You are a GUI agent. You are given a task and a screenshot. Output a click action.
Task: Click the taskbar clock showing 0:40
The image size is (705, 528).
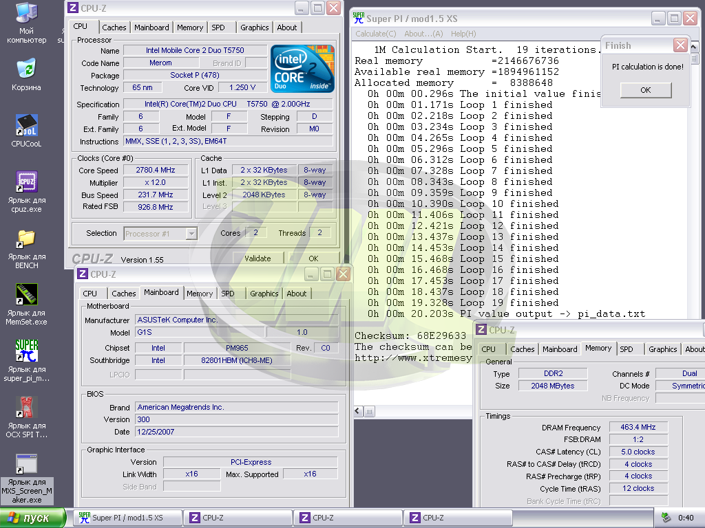click(686, 518)
